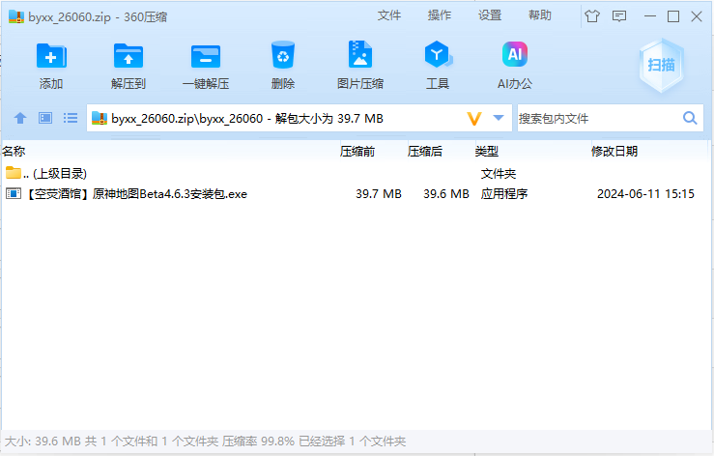Image resolution: width=714 pixels, height=456 pixels.
Task: Click the orange V icon in path bar
Action: (x=474, y=119)
